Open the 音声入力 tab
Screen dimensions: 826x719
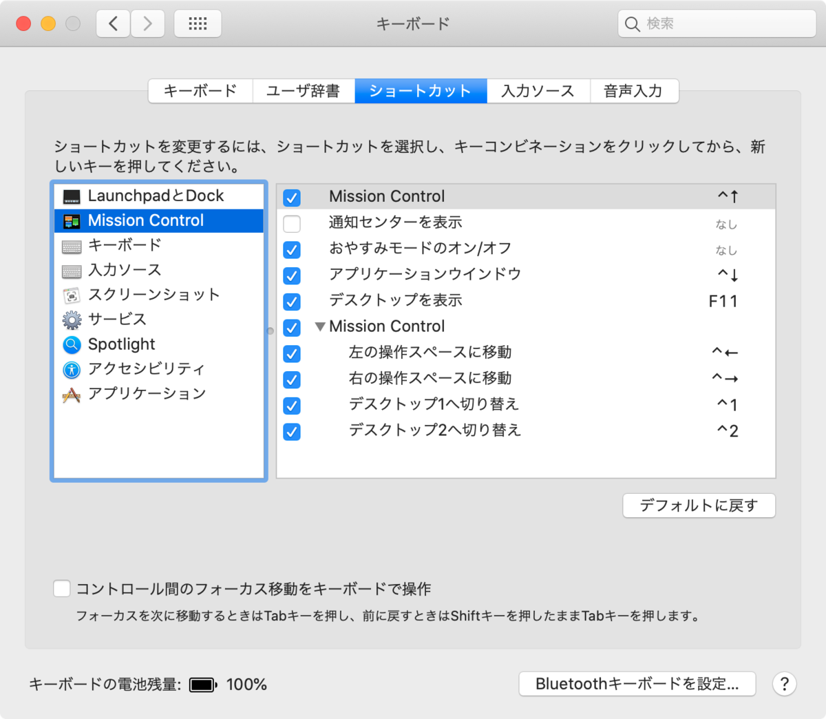[633, 90]
